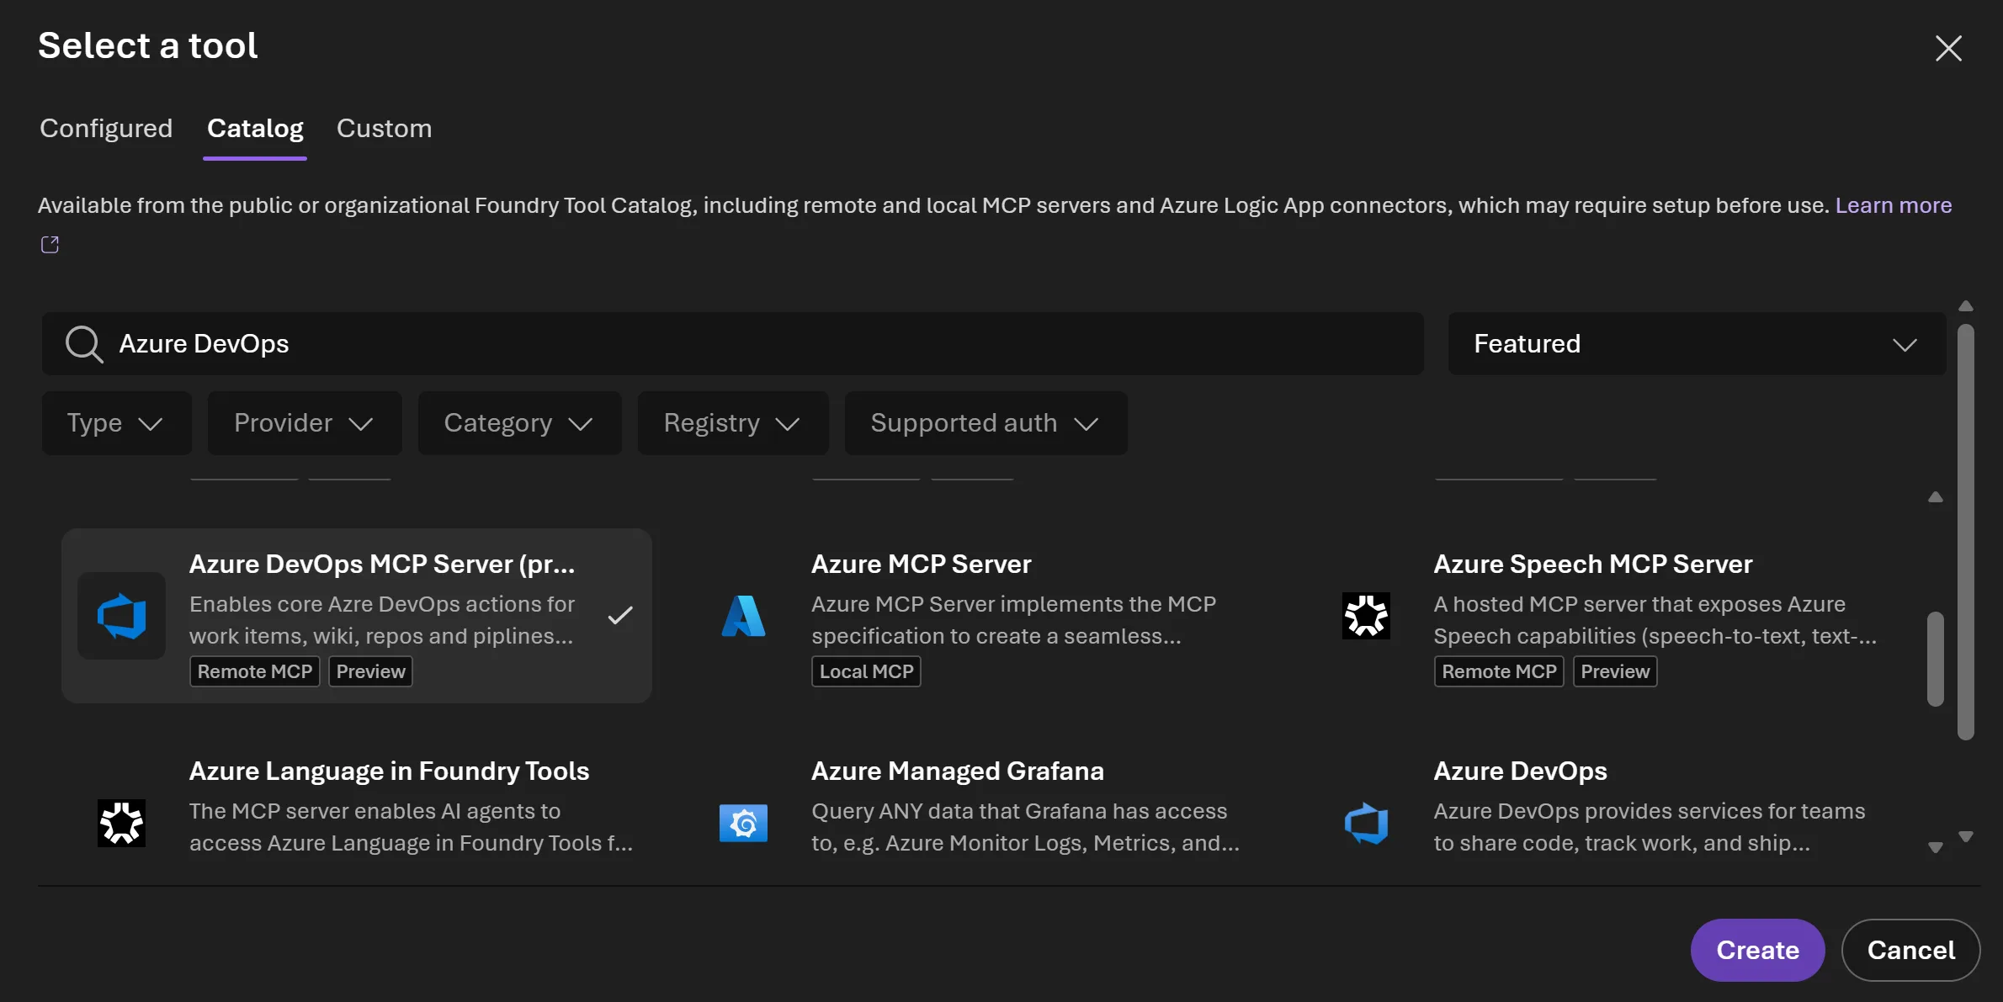Switch to the Configured tab
Screen dimensions: 2003x1002
106,128
